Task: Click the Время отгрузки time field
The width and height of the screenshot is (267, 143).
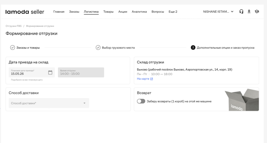Action: point(81,72)
